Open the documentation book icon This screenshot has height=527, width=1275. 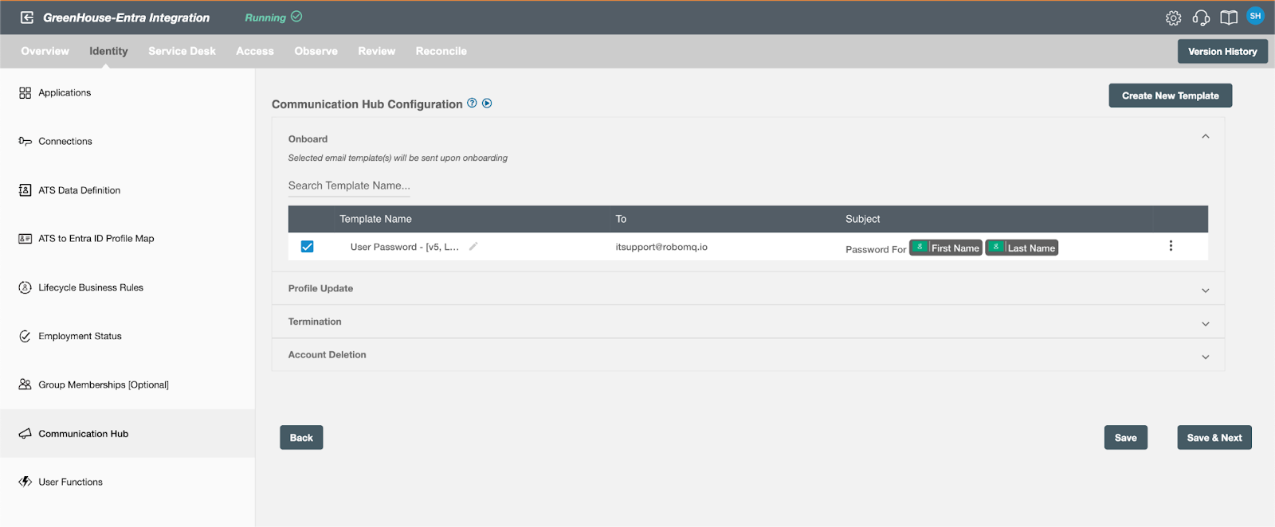1229,18
